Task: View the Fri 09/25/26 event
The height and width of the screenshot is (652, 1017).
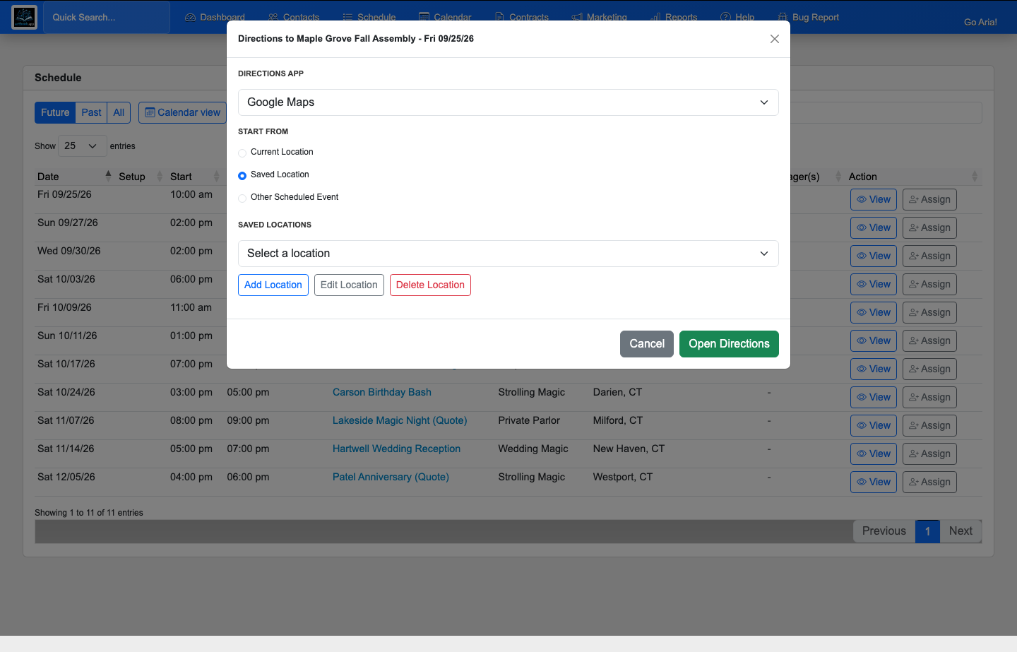Action: tap(874, 200)
